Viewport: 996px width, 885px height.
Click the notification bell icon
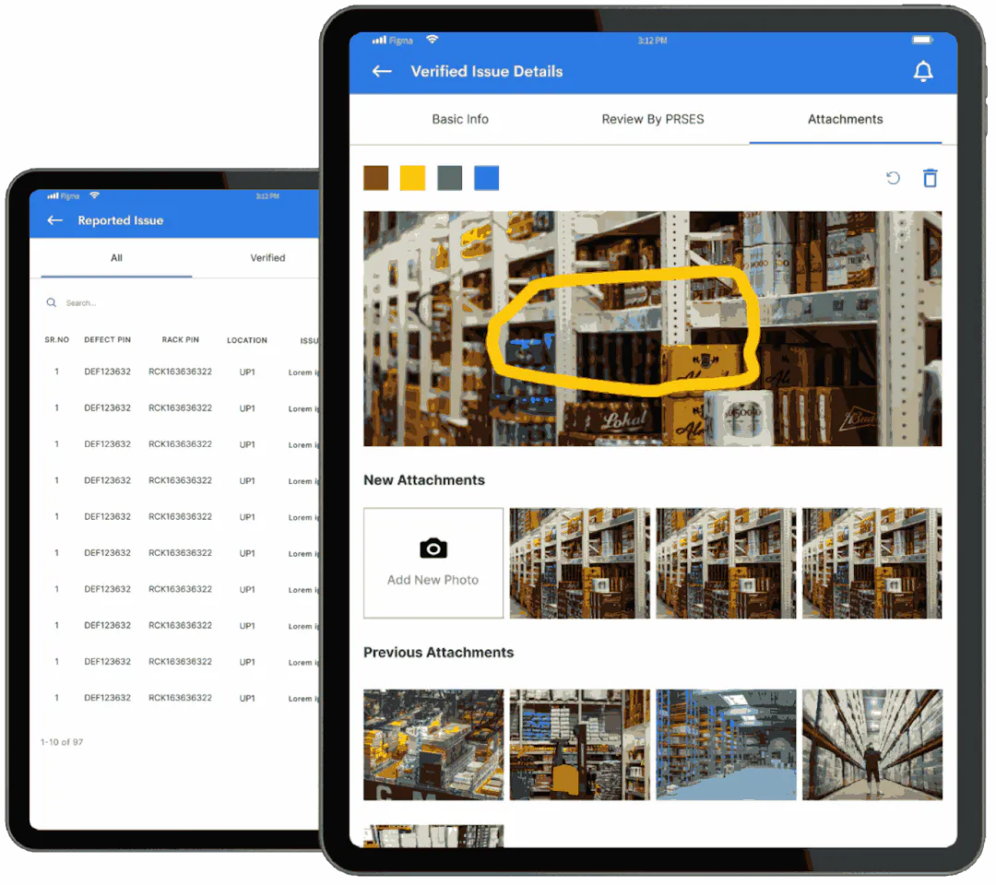(x=922, y=72)
